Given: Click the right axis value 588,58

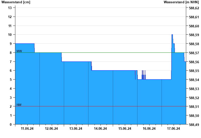Looking at the screenshot, I should (x=194, y=44).
